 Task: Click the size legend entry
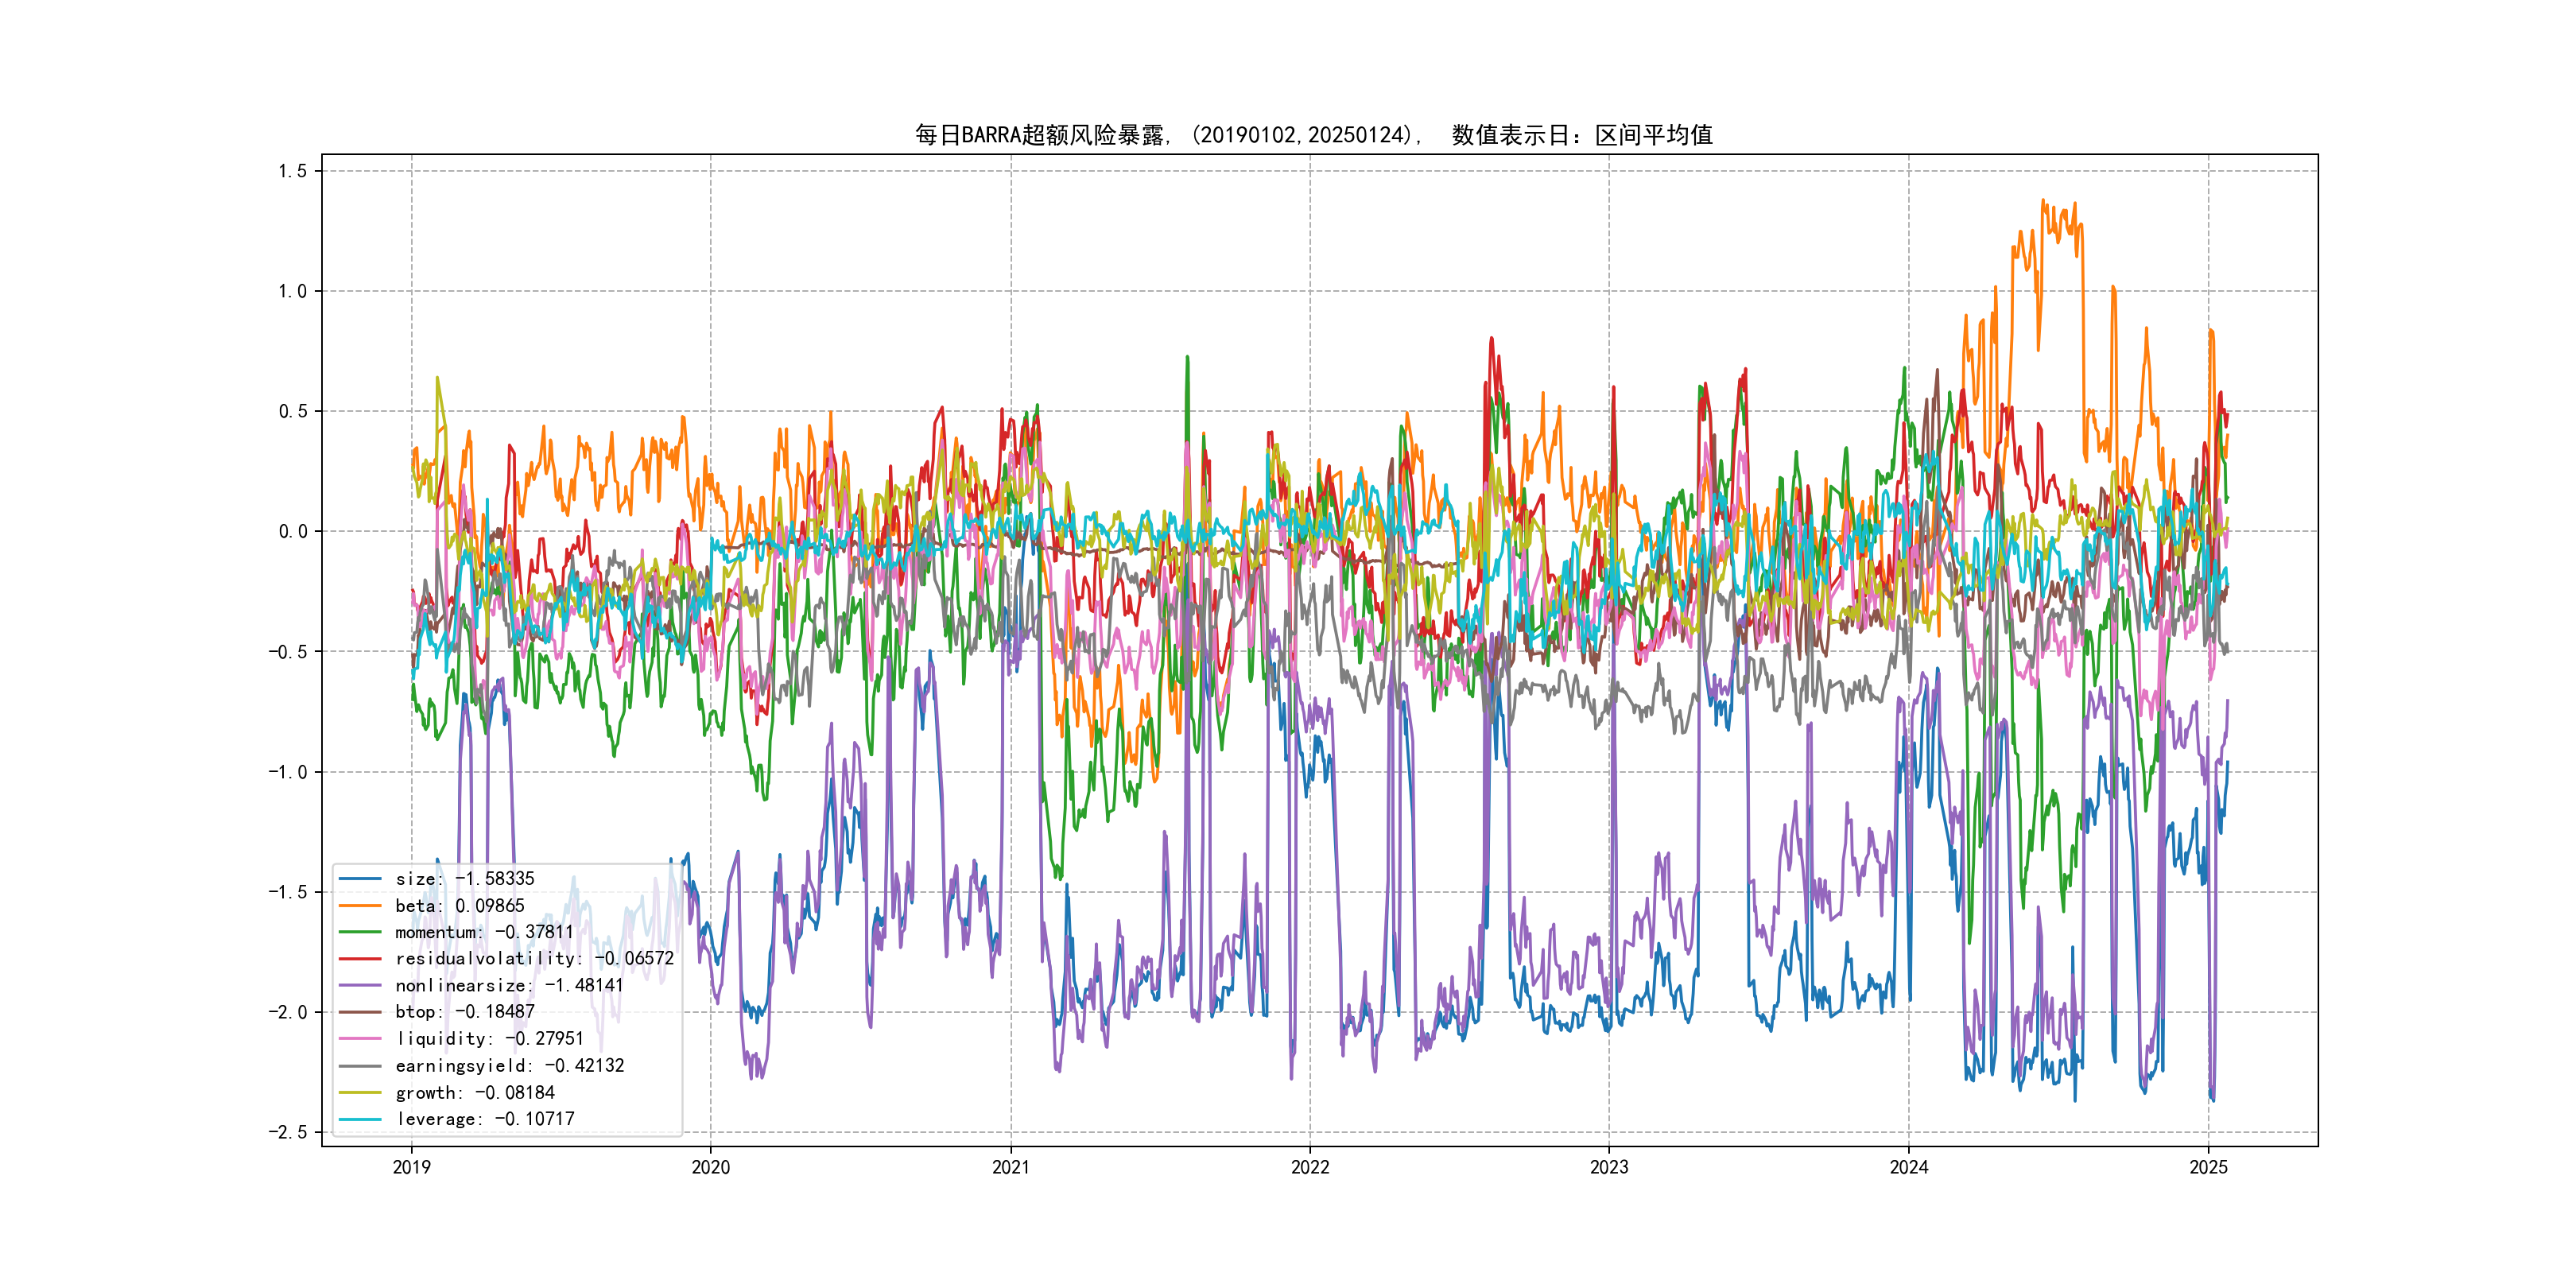464,879
